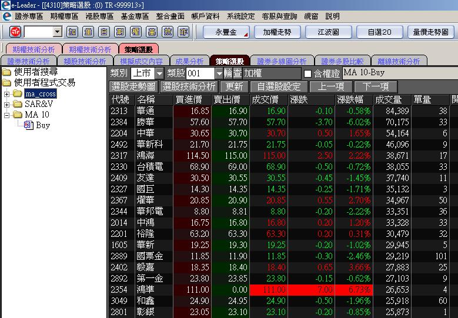The height and width of the screenshot is (318, 458).
Task: Click the 下一項 next button
Action: 376,87
